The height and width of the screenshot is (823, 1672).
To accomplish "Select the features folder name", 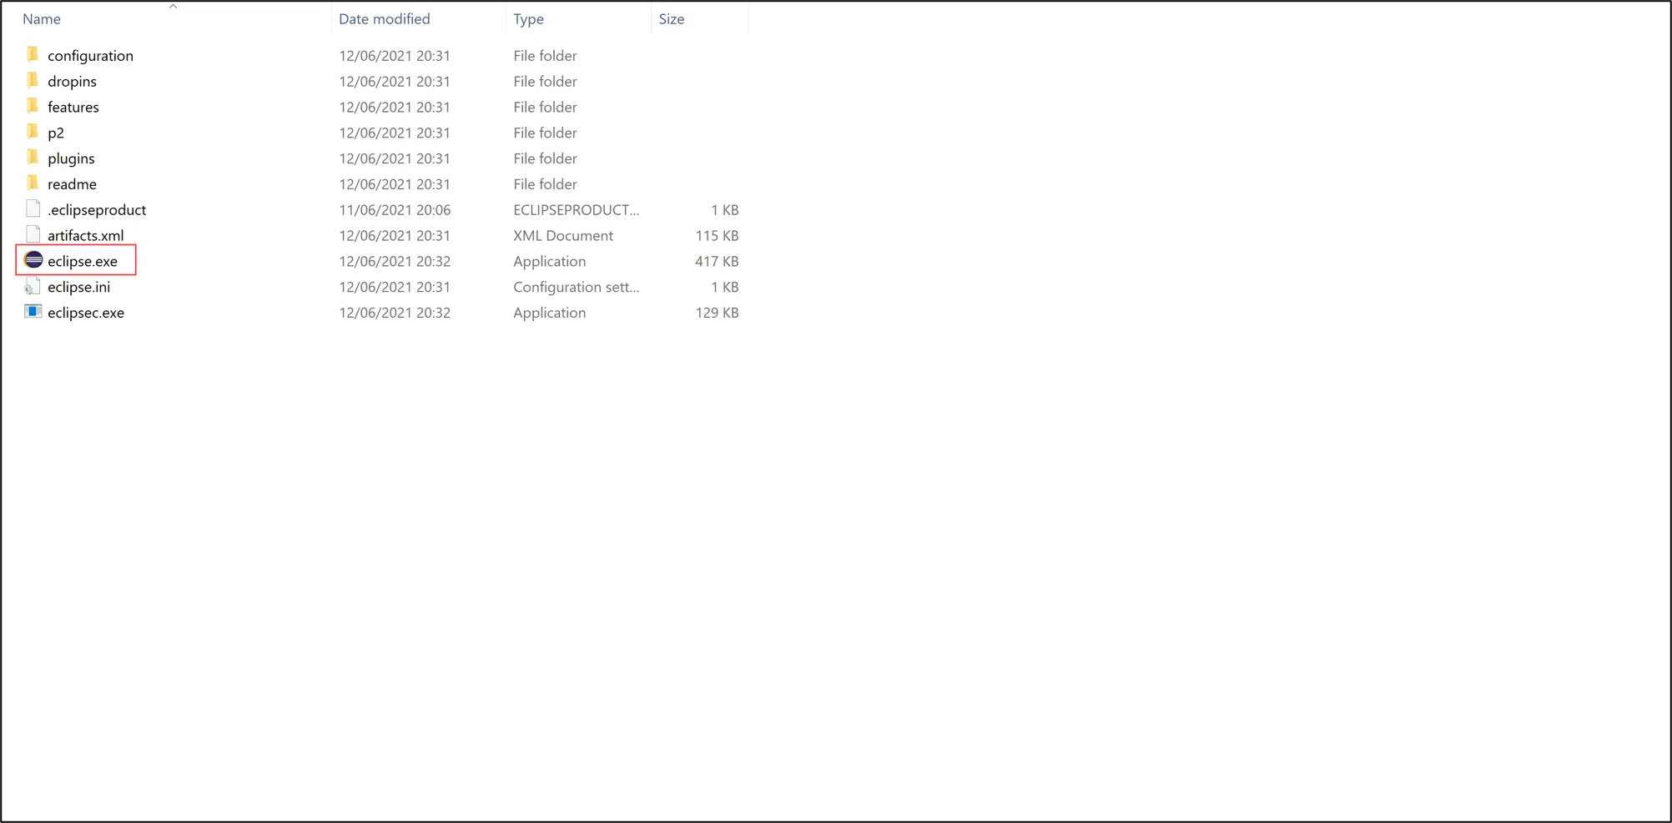I will coord(73,107).
